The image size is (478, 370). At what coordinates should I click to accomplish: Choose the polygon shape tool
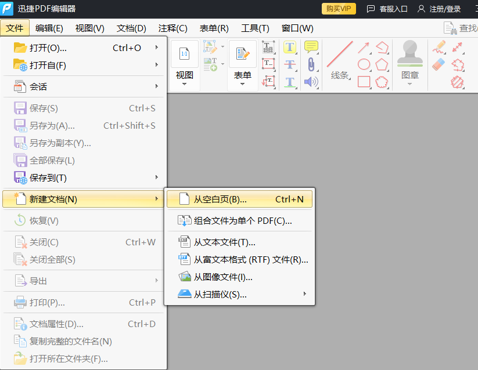click(382, 64)
